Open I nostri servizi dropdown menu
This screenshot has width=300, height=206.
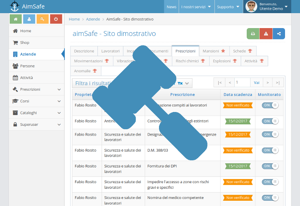coord(196,7)
